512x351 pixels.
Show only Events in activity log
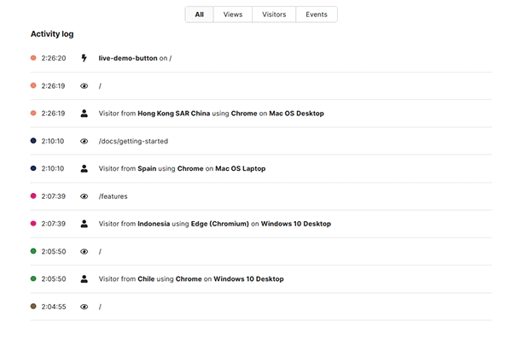317,15
